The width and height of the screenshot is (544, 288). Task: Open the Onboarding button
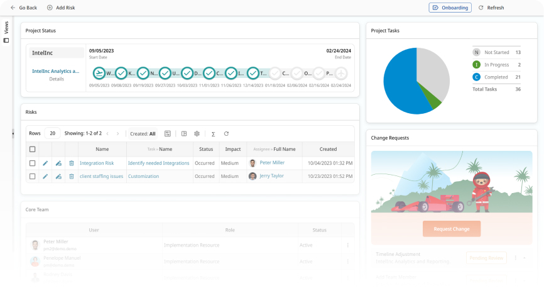tap(450, 8)
